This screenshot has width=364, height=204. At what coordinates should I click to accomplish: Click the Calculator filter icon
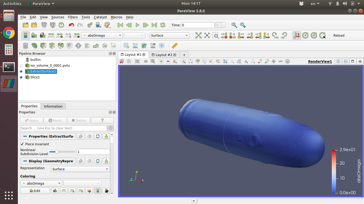26,46
